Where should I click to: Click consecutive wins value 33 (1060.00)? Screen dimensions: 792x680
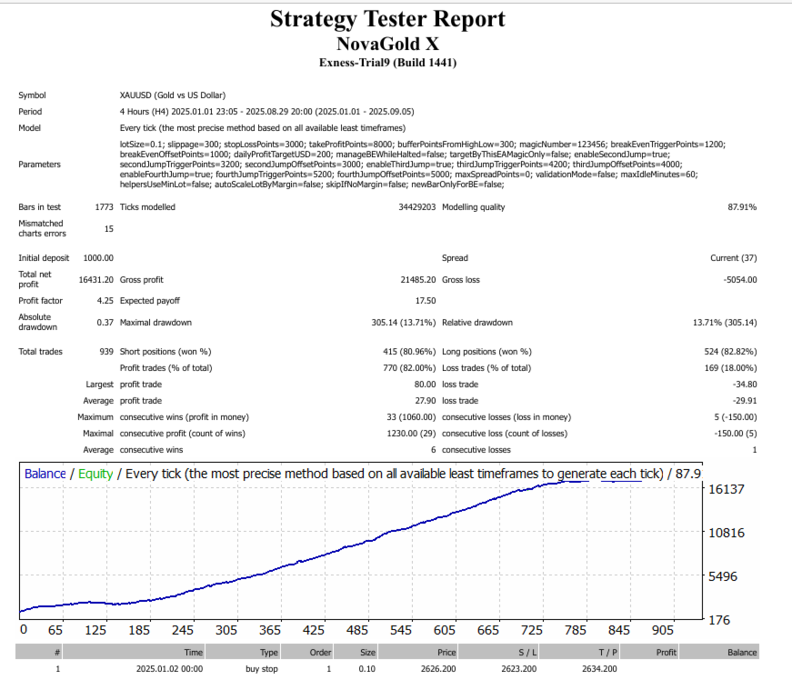[411, 417]
